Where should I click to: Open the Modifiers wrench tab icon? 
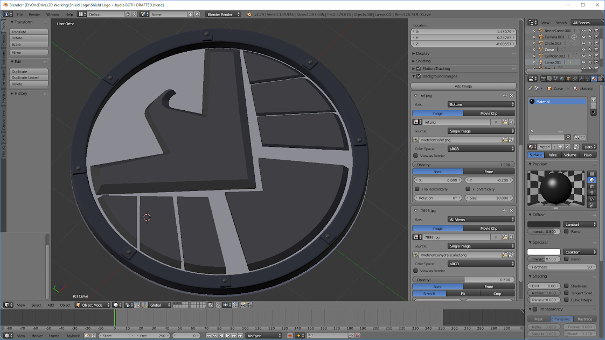pyautogui.click(x=581, y=79)
